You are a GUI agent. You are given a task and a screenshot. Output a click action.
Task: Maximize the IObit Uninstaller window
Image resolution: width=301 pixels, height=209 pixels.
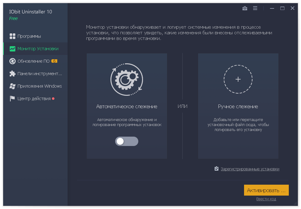pyautogui.click(x=282, y=8)
